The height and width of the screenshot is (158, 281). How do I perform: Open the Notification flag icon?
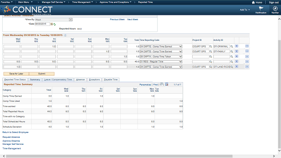click(261, 8)
